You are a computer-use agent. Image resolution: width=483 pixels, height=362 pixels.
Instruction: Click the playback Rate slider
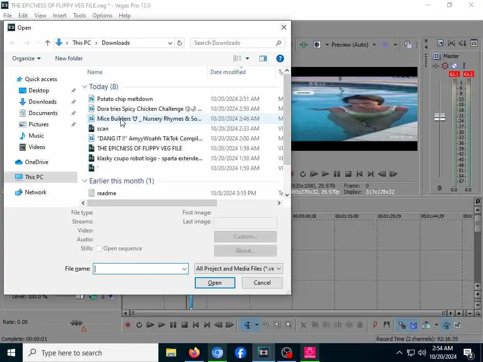click(76, 323)
